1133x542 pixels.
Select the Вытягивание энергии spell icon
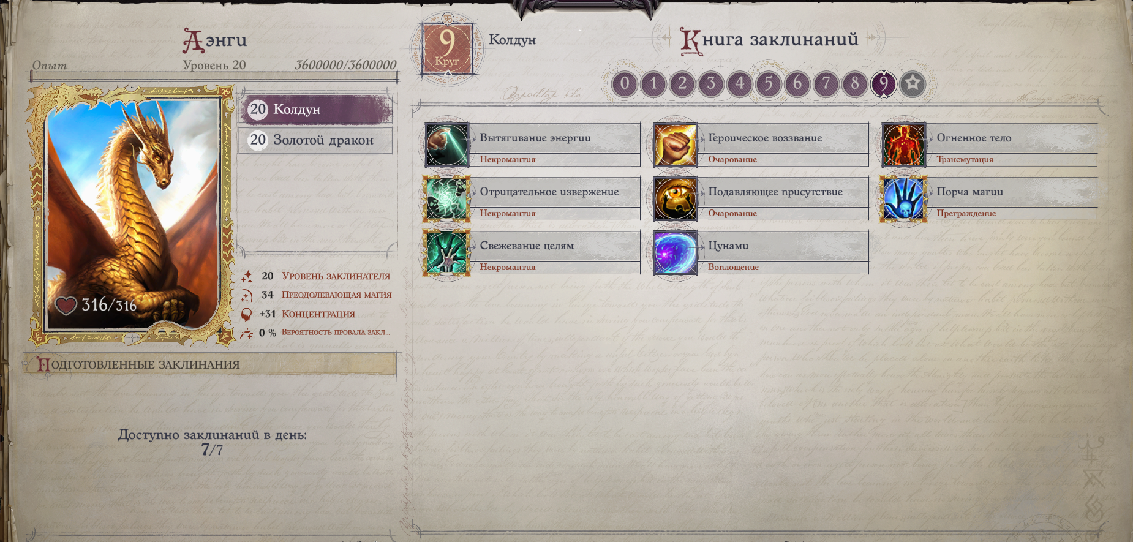click(x=447, y=145)
